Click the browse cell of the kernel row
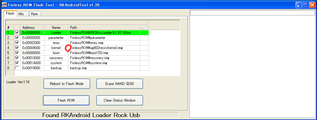Screen dimensions: 317x120 tap(144, 48)
